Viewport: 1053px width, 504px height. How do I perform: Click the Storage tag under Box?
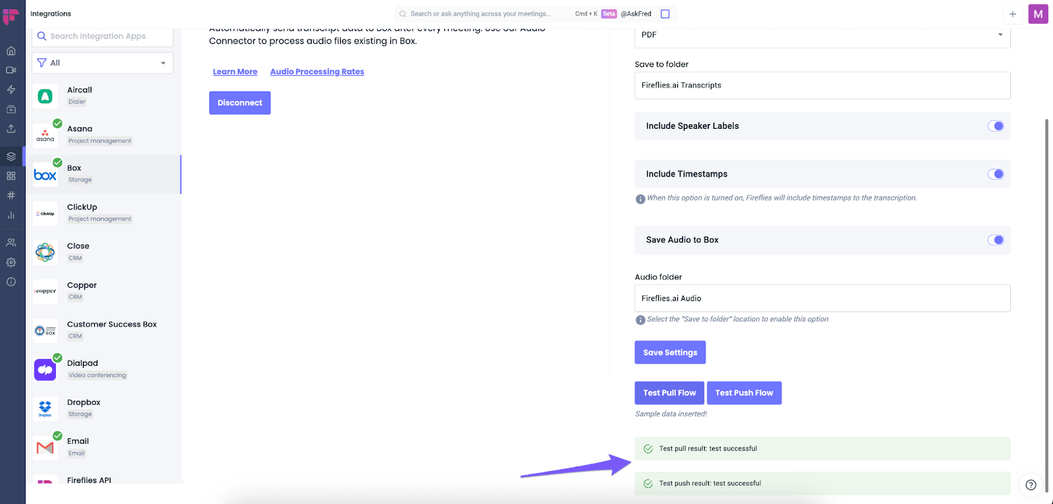pyautogui.click(x=80, y=180)
